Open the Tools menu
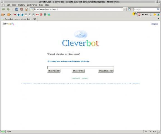The image size is (161, 134). tap(41, 5)
